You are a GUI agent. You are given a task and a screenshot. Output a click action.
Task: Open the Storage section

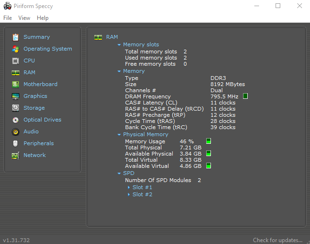[x=34, y=108]
